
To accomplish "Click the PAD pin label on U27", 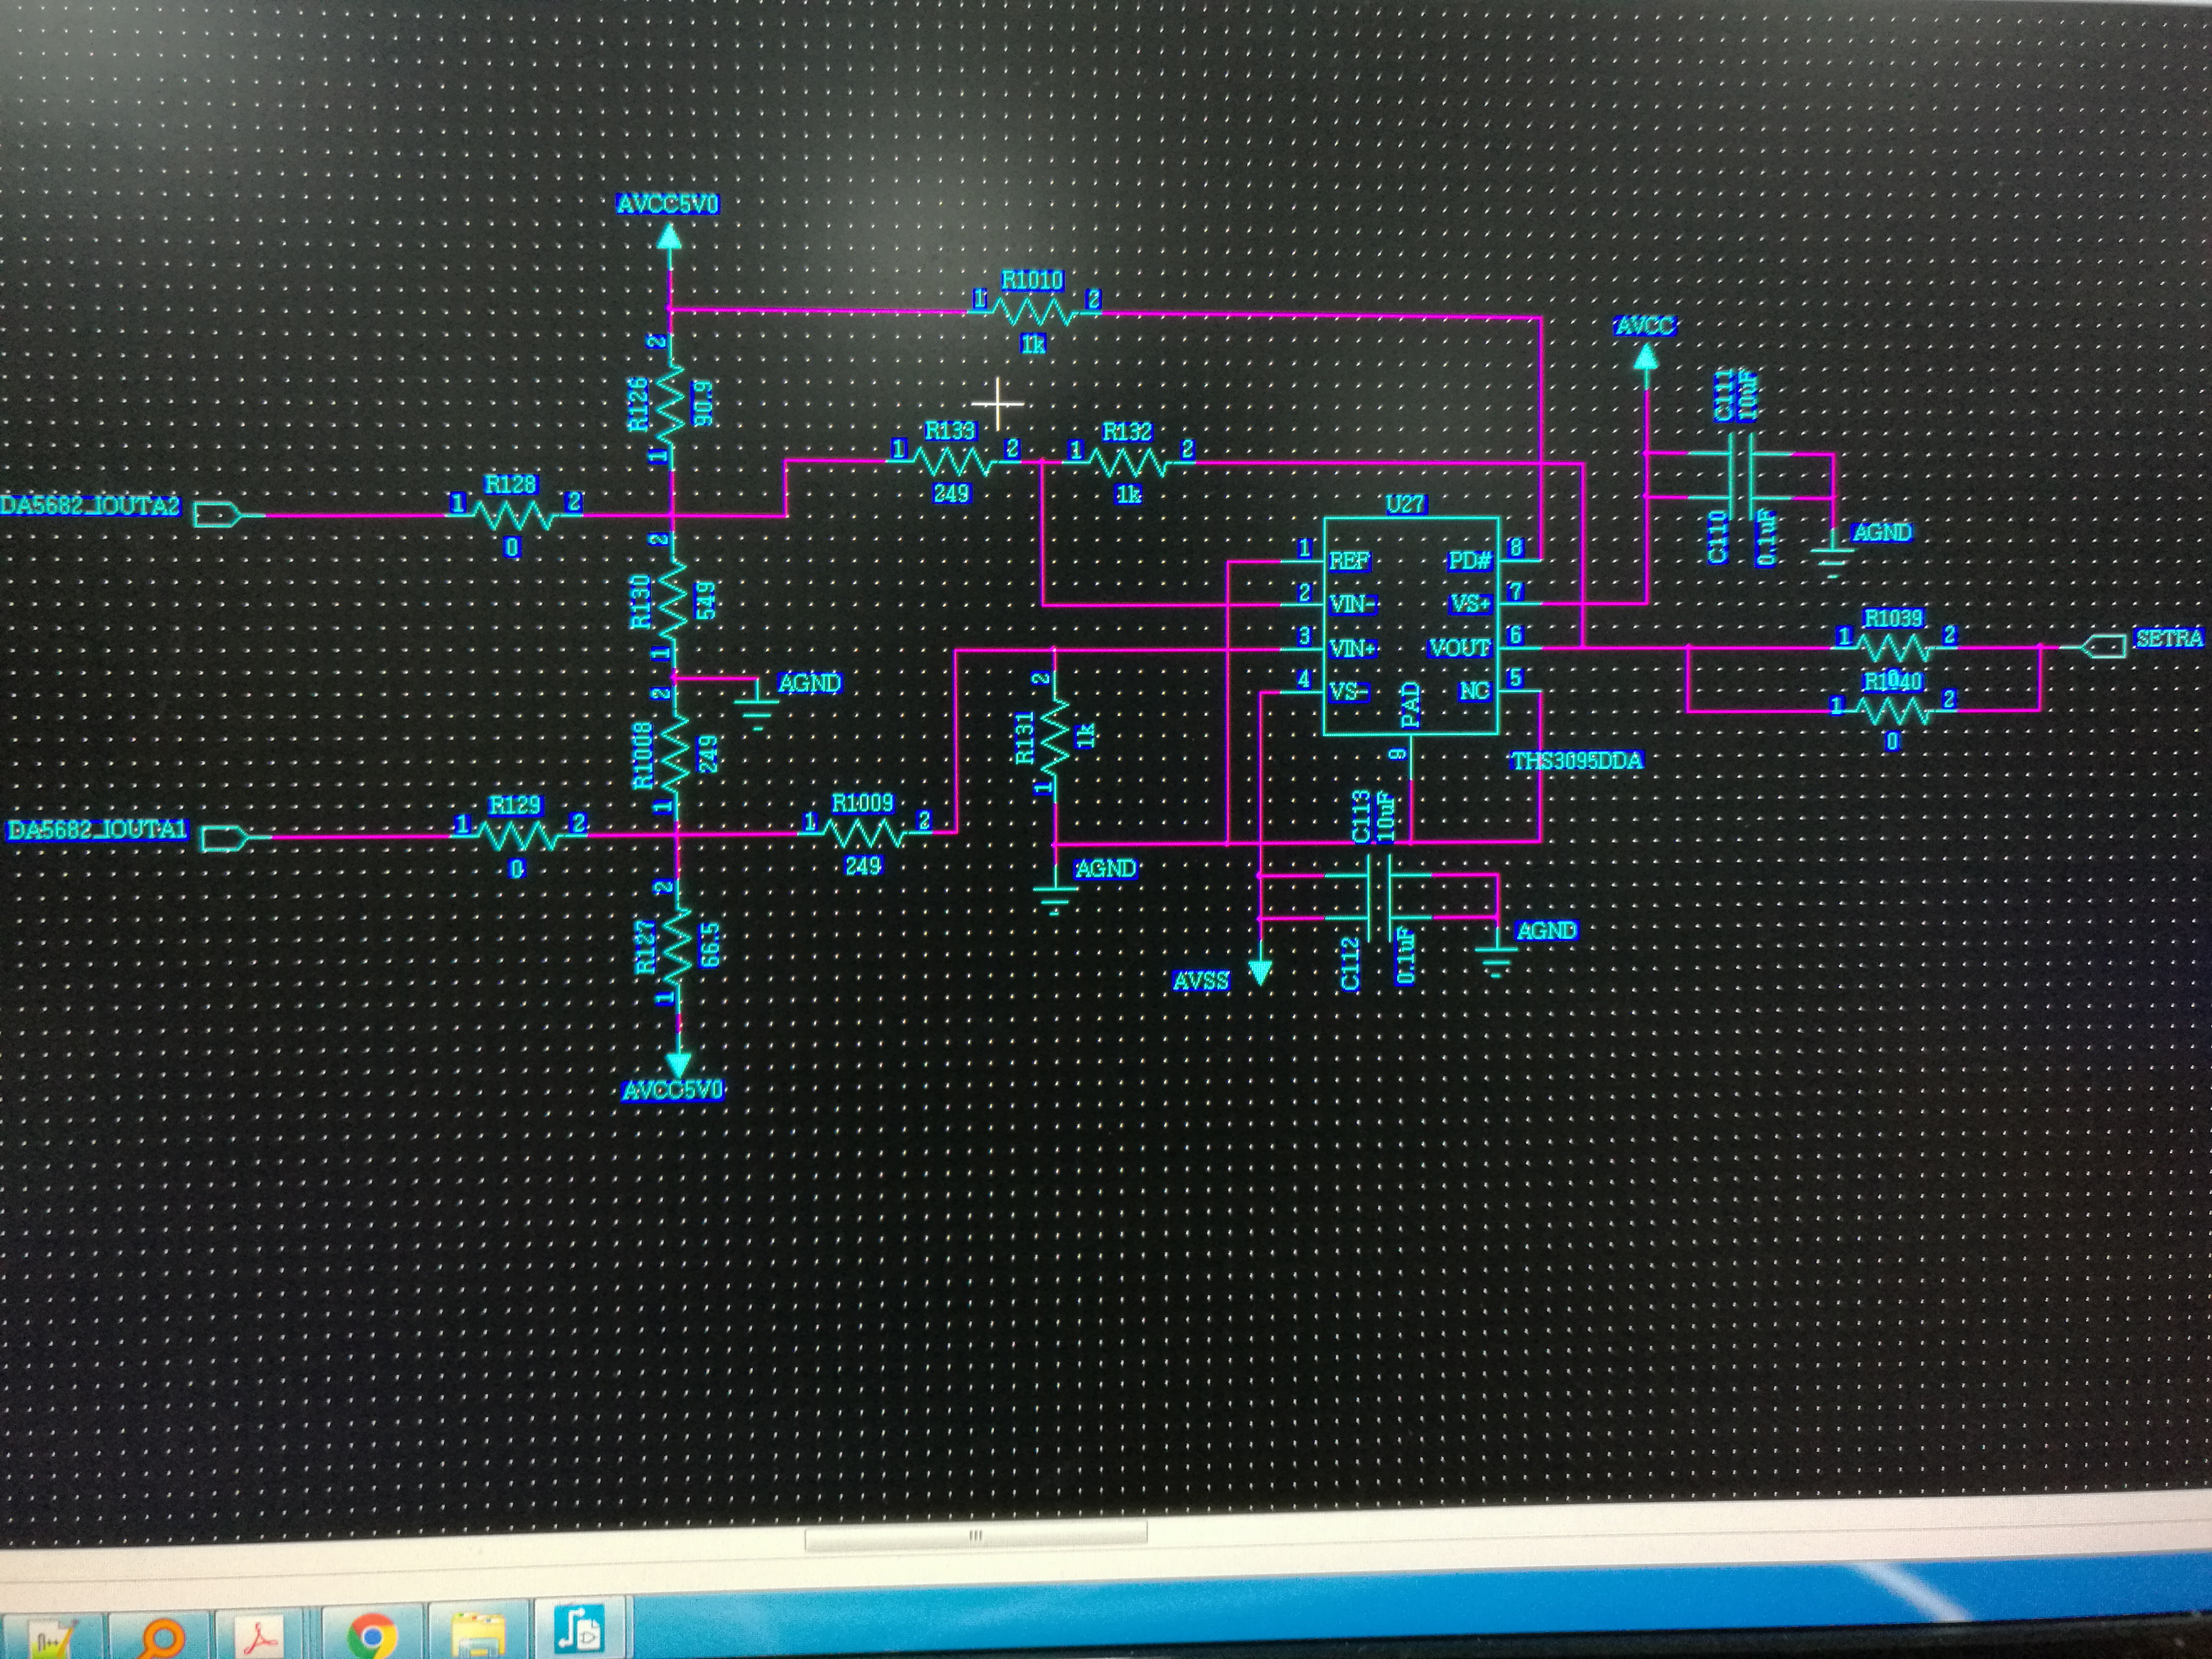I will pyautogui.click(x=1411, y=705).
